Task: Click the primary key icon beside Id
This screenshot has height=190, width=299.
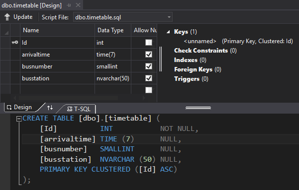Action: pos(15,42)
